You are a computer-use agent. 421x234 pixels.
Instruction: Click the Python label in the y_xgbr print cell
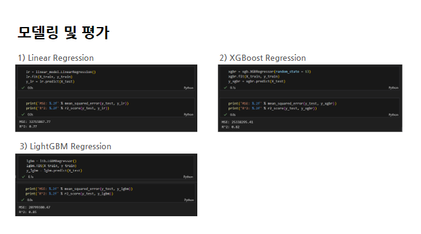click(393, 115)
